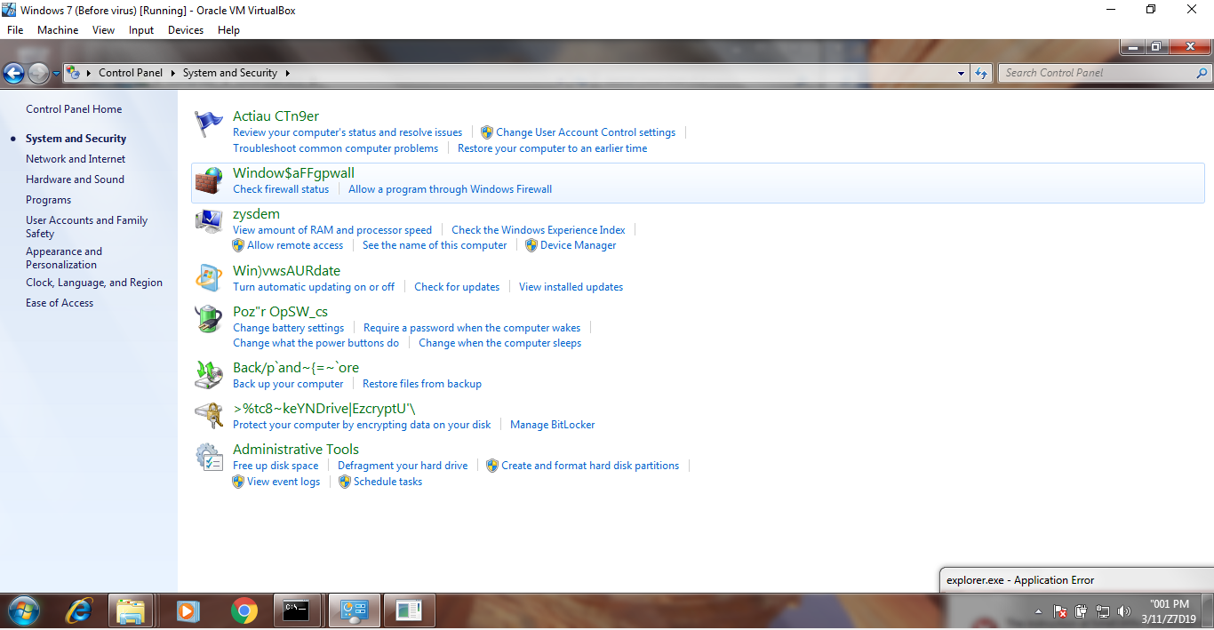
Task: Open the Input menu
Action: click(141, 30)
